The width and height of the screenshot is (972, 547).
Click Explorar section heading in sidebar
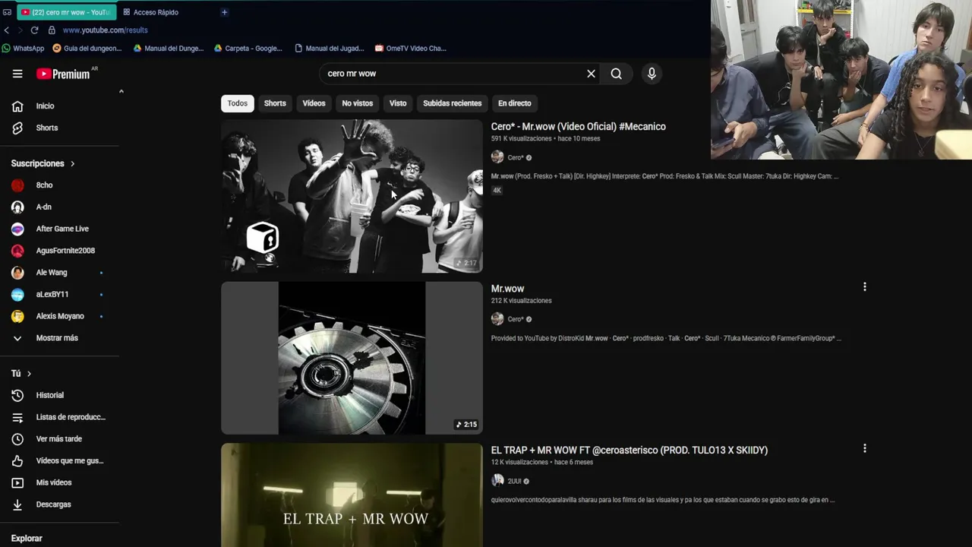pyautogui.click(x=27, y=538)
